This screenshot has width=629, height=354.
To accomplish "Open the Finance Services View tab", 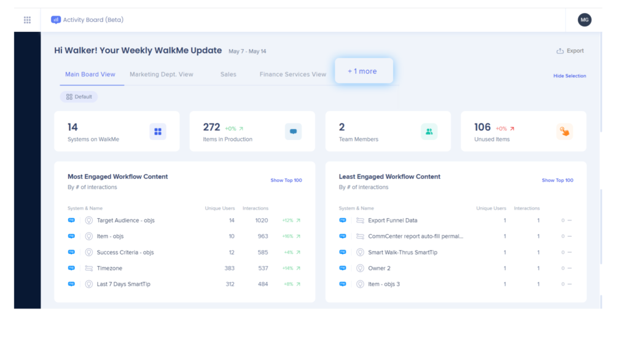I will point(293,74).
